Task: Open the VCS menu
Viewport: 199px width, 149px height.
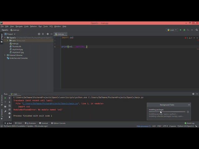Action: (x=51, y=26)
